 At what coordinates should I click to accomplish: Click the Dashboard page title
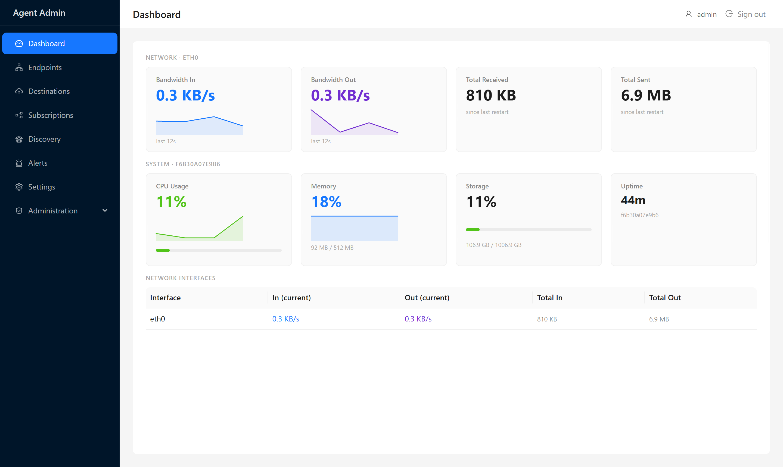(x=157, y=14)
